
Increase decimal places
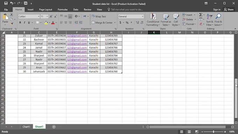[x=138, y=23]
